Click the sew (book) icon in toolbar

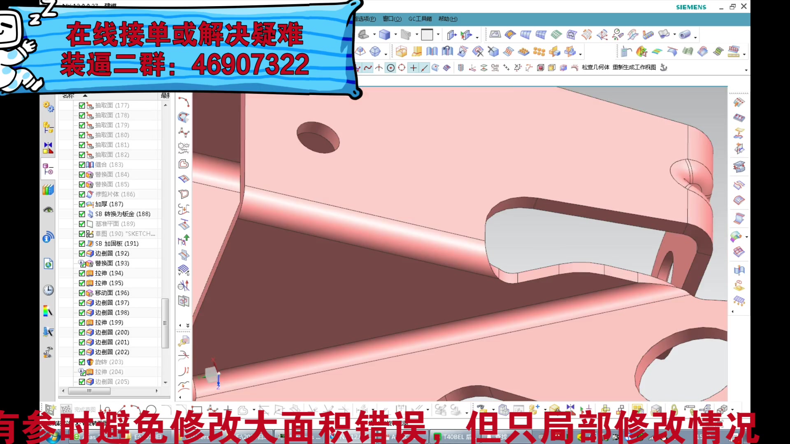pos(432,51)
